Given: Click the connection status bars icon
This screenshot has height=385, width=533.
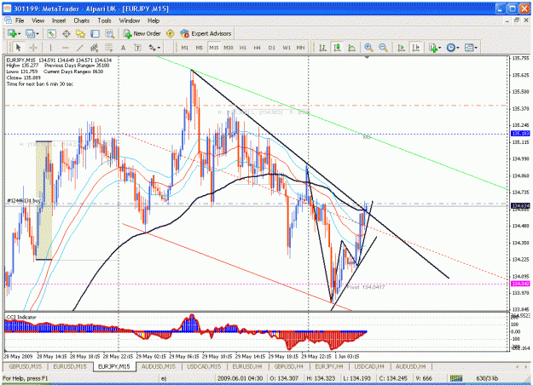Looking at the screenshot, I should pyautogui.click(x=456, y=378).
